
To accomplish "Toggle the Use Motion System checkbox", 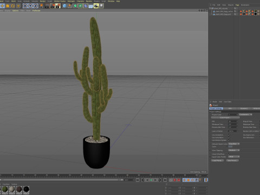I will pos(229,140).
